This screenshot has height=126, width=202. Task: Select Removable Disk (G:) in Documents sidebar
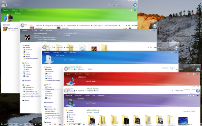(52, 114)
